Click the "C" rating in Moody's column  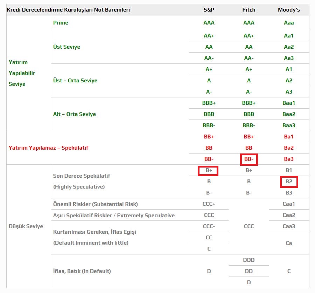tap(289, 271)
